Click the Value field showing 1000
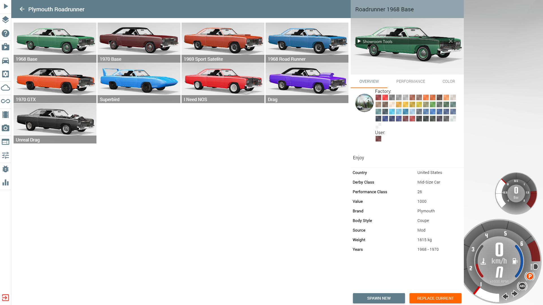This screenshot has height=305, width=543. pyautogui.click(x=422, y=201)
